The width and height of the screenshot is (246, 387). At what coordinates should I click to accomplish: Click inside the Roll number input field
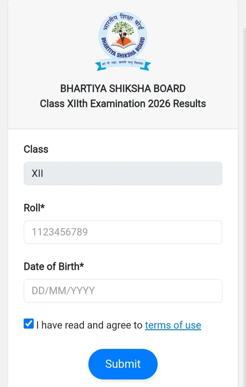[x=123, y=232]
